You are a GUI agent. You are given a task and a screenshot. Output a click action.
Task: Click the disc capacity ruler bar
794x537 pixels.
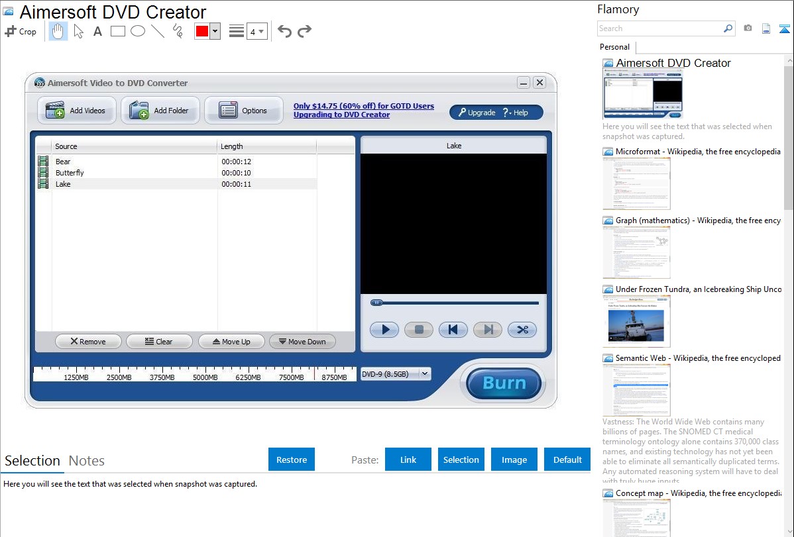pyautogui.click(x=194, y=373)
